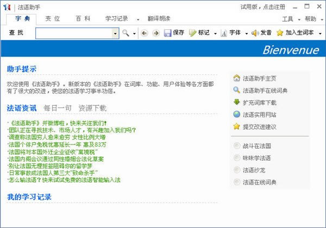Open the 法语助手主页 link

pyautogui.click(x=260, y=79)
